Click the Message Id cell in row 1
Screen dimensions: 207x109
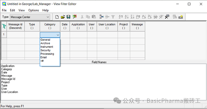point(16,35)
